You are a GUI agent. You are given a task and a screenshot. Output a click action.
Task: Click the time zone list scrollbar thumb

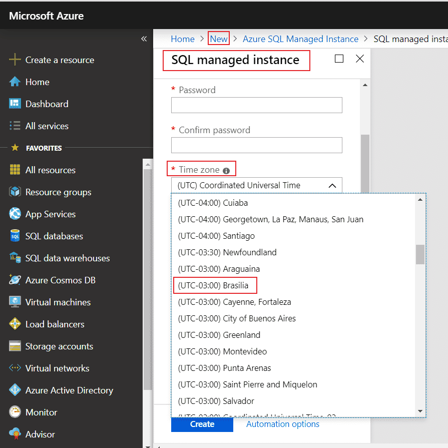420,254
